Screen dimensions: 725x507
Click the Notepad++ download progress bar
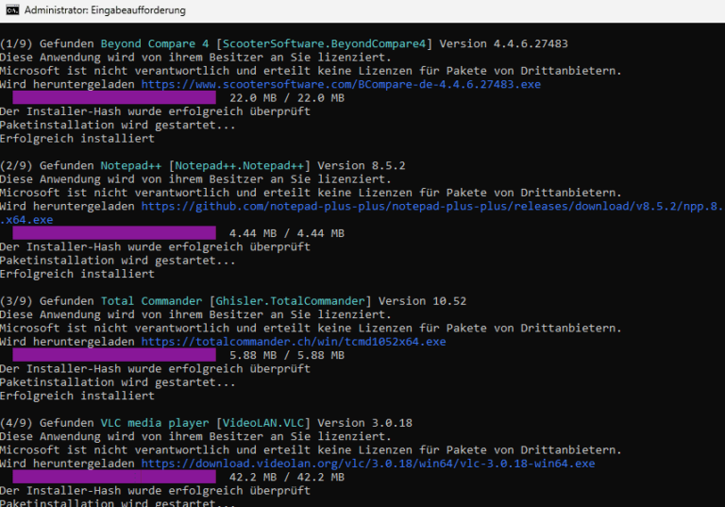coord(114,233)
